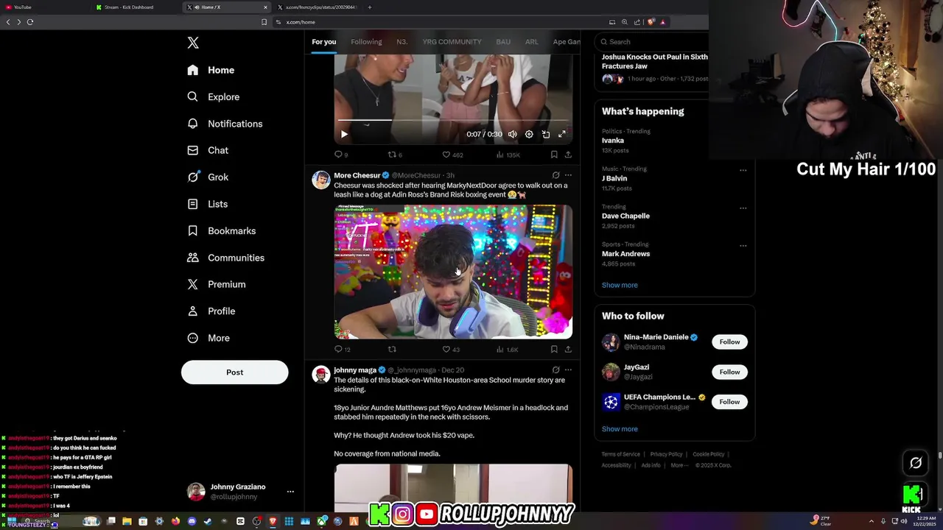Repost the More Cheesur post
943x530 pixels.
tap(392, 349)
